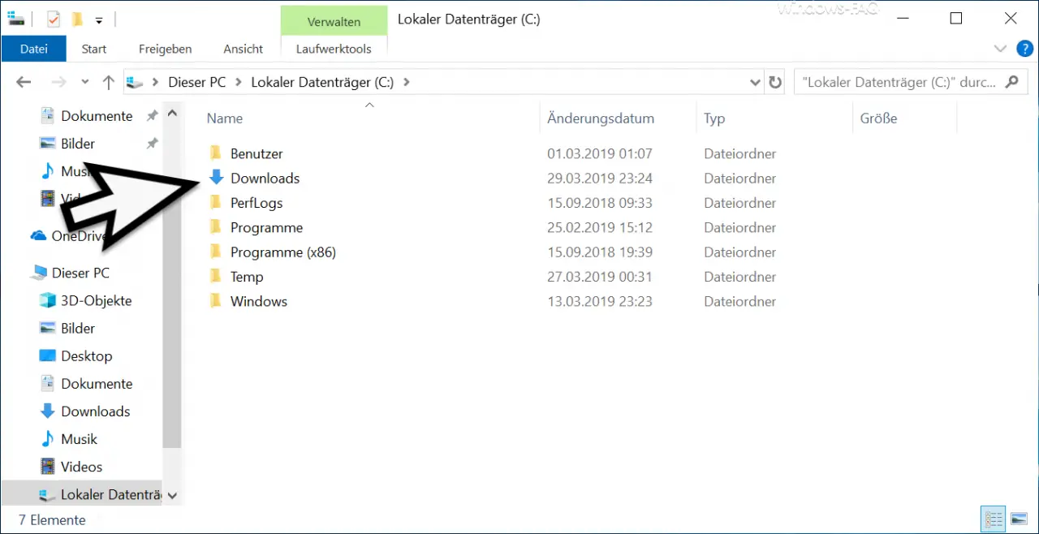
Task: Open the Customize Quick Access Toolbar dropdown
Action: [99, 19]
